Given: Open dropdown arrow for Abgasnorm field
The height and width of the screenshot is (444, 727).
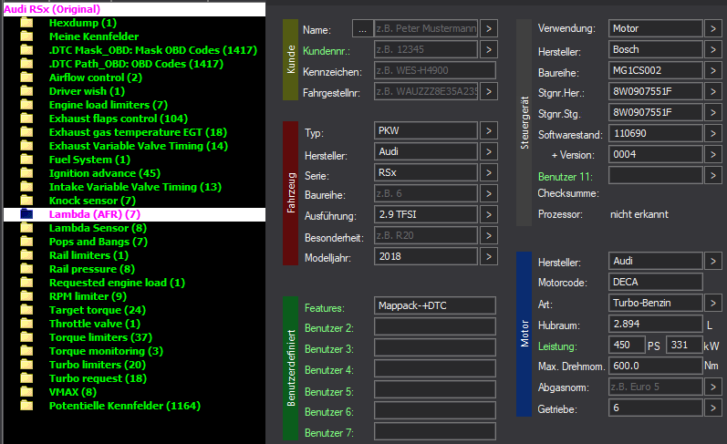Looking at the screenshot, I should coord(713,387).
